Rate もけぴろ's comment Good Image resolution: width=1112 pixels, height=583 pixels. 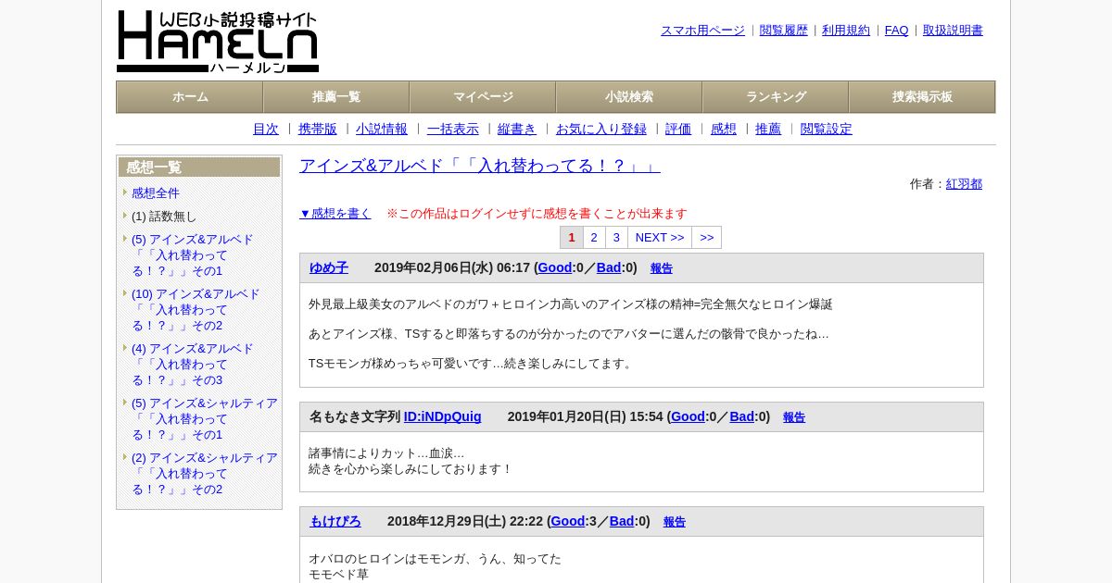(568, 522)
